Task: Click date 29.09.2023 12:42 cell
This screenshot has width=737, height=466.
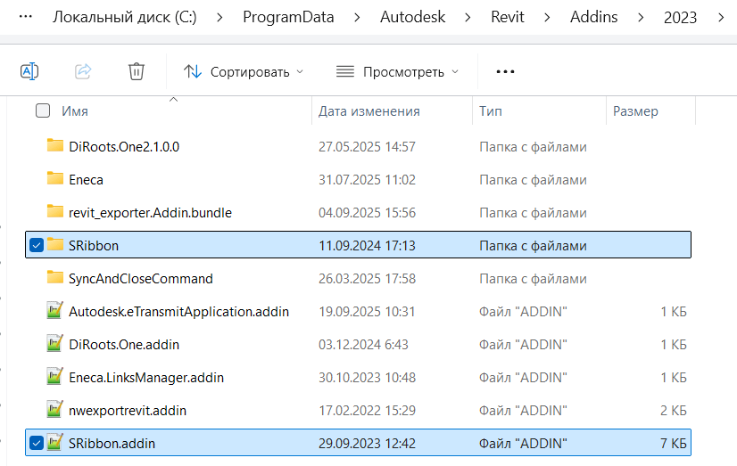Action: [367, 444]
